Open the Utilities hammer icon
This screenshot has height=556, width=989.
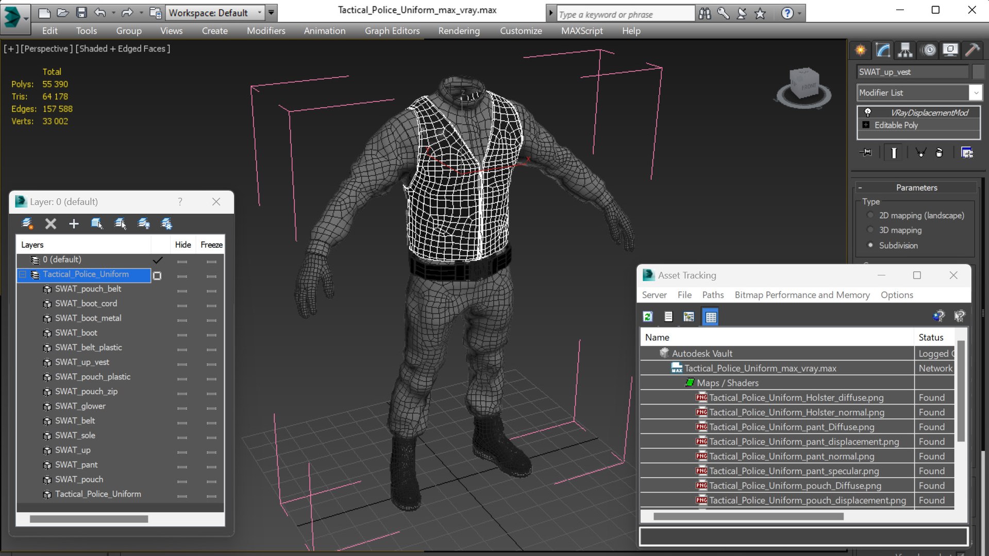(x=972, y=50)
